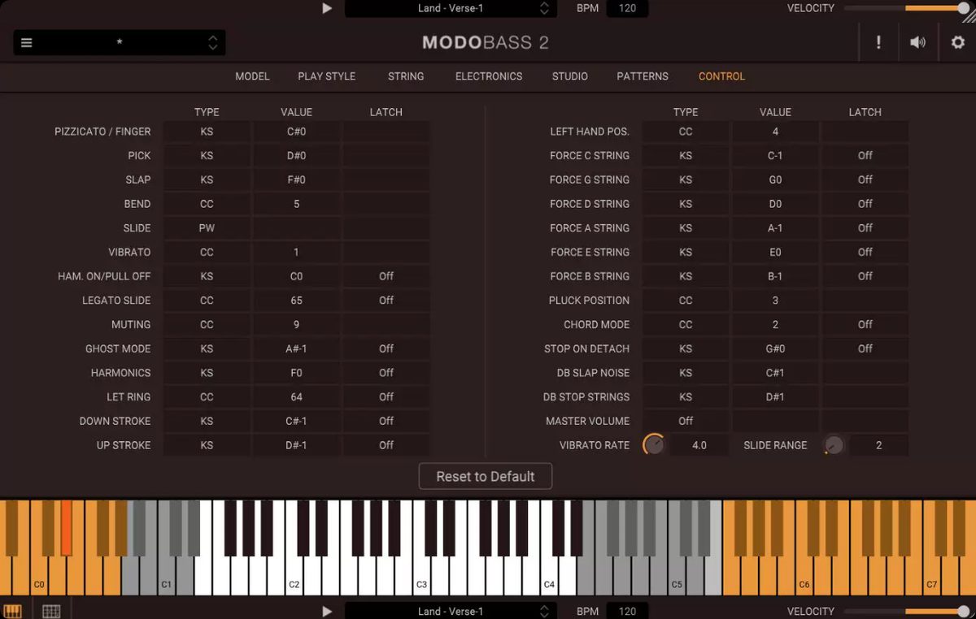
Task: Open Type dropdown for Master Volume
Action: coord(686,421)
